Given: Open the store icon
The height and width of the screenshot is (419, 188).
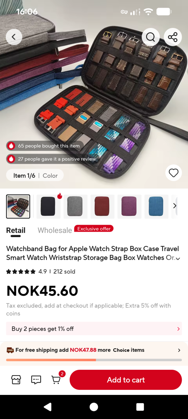Looking at the screenshot, I should pyautogui.click(x=16, y=379).
